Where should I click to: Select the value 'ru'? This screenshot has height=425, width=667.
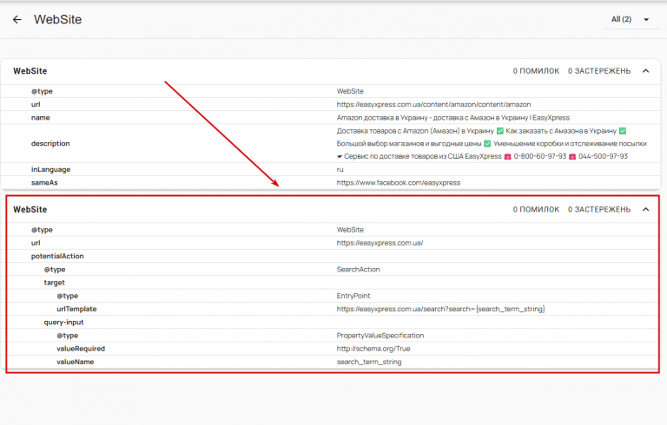point(340,170)
